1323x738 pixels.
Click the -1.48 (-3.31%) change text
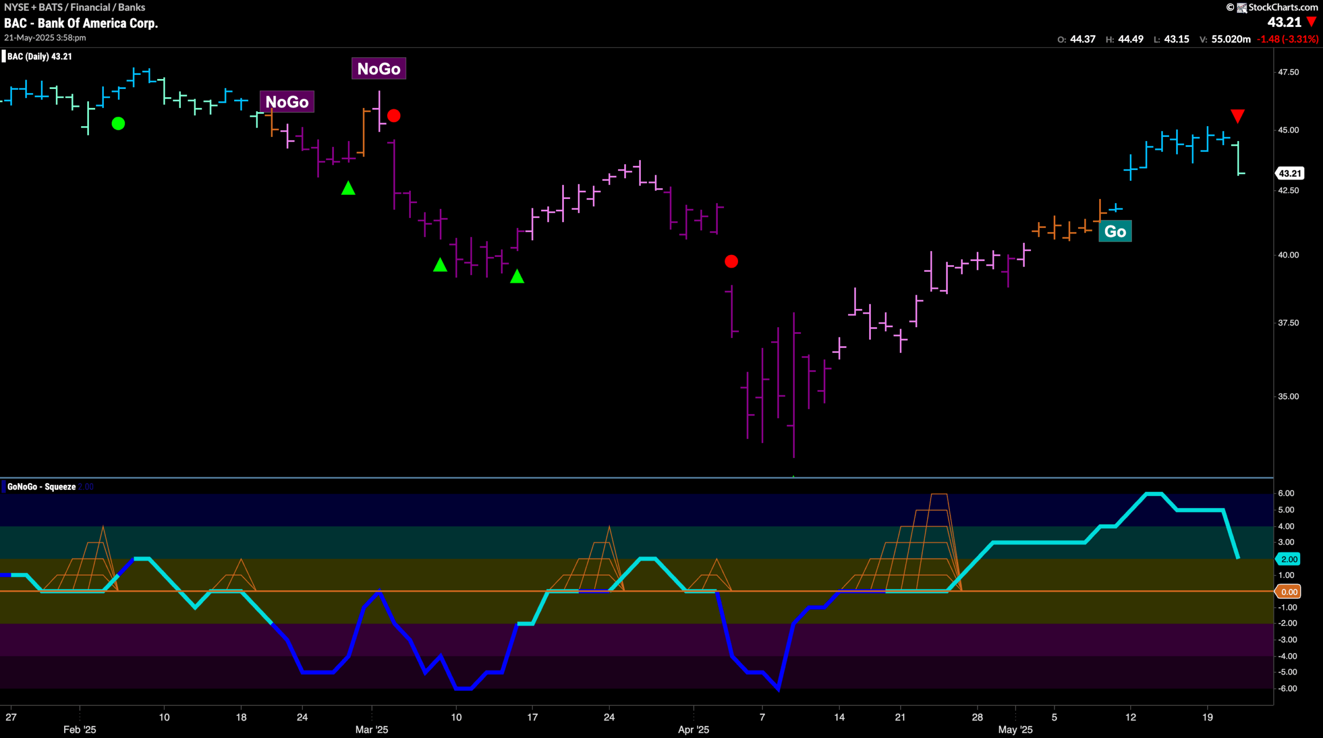point(1288,39)
